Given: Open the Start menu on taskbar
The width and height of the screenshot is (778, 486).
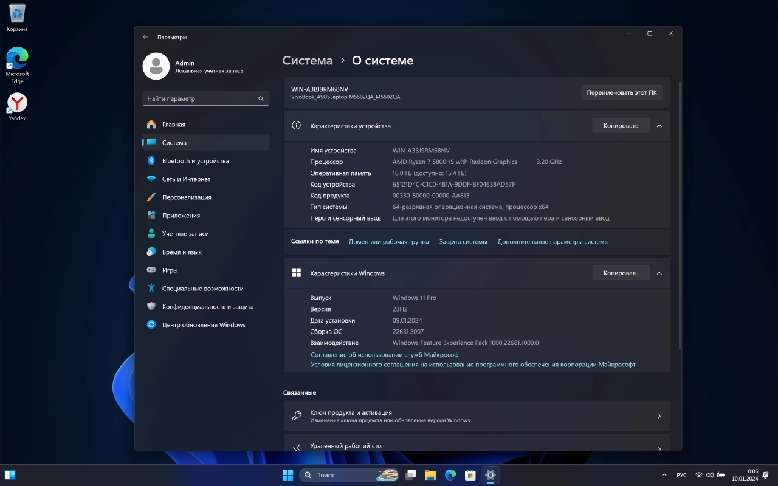Looking at the screenshot, I should (x=287, y=475).
